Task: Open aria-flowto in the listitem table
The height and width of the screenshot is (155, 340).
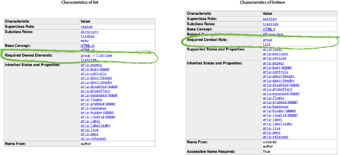Action: click(x=274, y=98)
